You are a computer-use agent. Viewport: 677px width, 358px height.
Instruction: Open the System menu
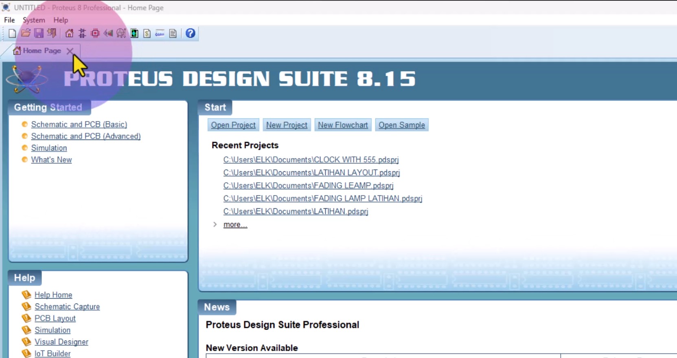pos(34,20)
